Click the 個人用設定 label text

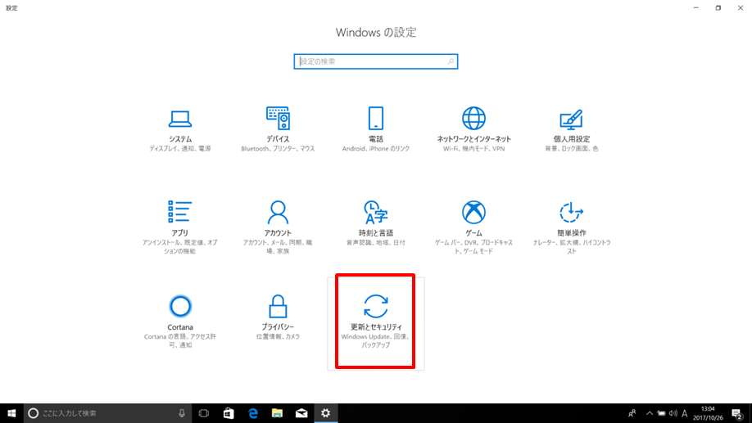[571, 139]
